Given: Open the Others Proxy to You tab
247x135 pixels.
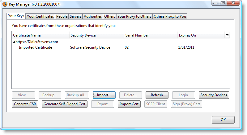Looking at the screenshot, I should click(170, 16).
